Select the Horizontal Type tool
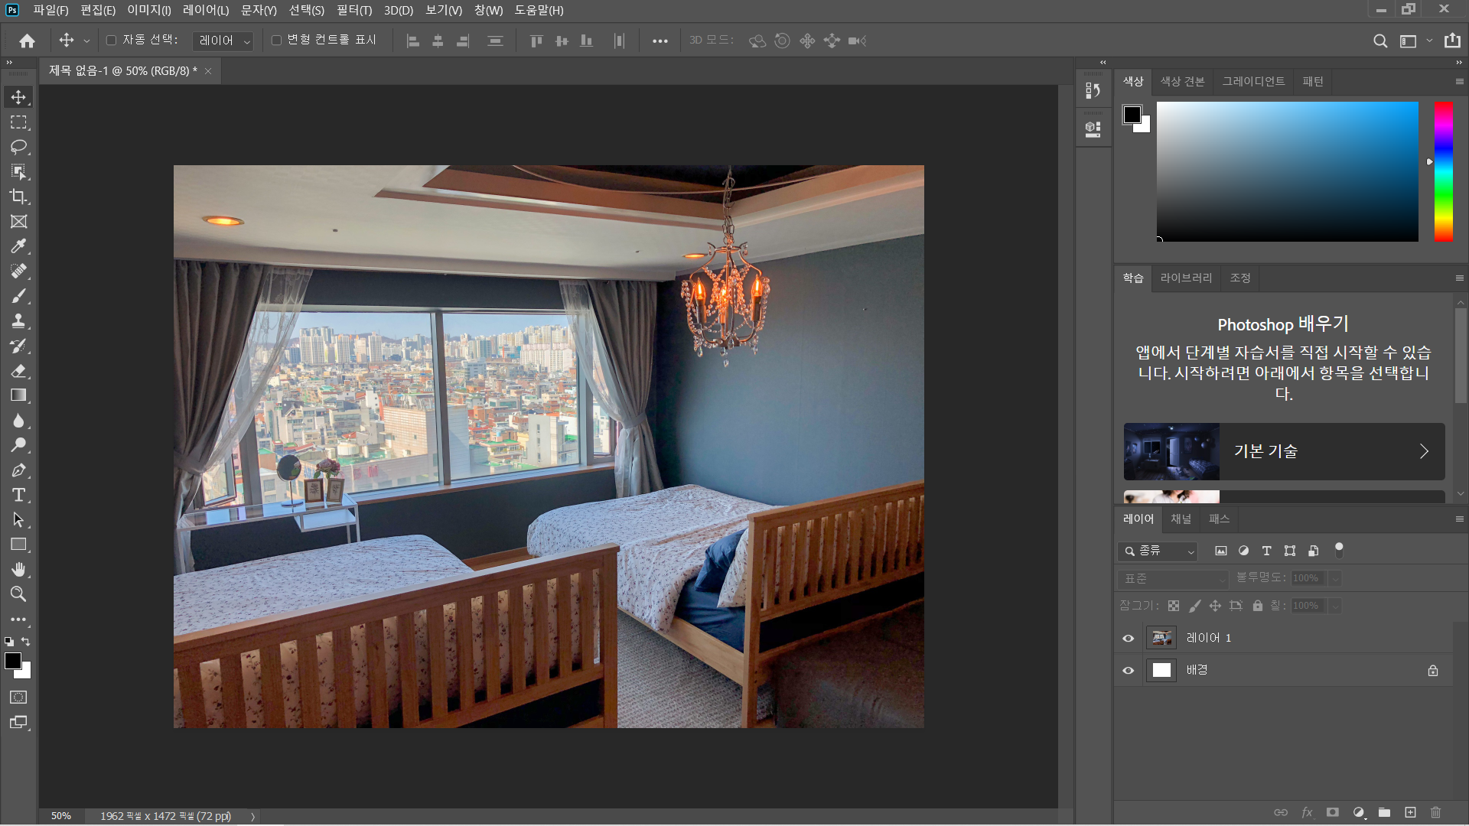Screen dimensions: 1469x826 click(x=18, y=495)
